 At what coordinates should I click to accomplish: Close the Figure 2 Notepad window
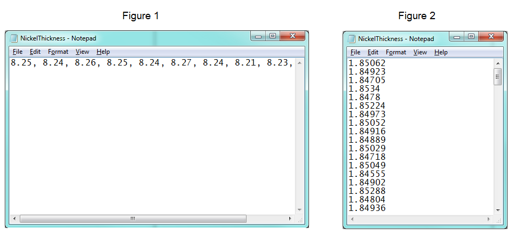coord(490,36)
